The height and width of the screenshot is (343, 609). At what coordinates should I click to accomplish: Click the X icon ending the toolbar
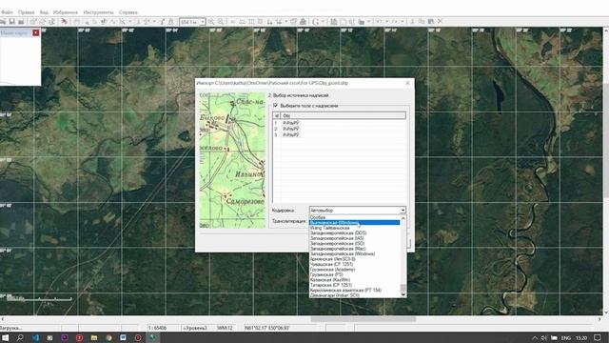click(440, 21)
